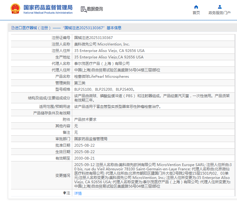The width and height of the screenshot is (237, 202).
Task: Click the document icon before 进口医疗器械
Action: coord(13,28)
